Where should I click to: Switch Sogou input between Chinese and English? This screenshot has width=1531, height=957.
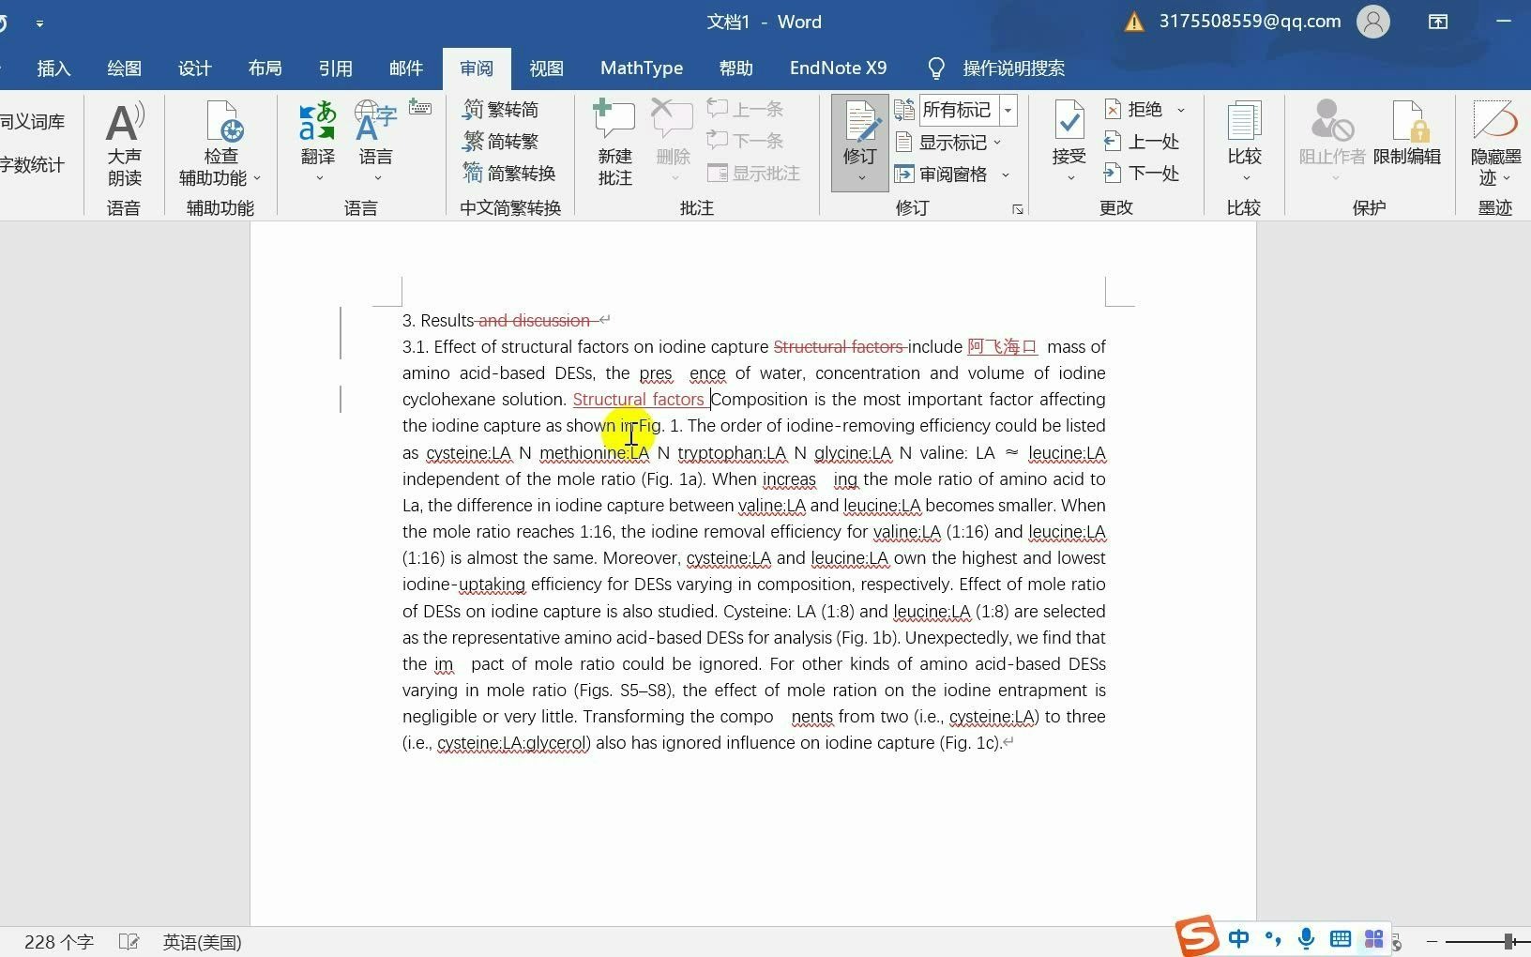[x=1237, y=937]
